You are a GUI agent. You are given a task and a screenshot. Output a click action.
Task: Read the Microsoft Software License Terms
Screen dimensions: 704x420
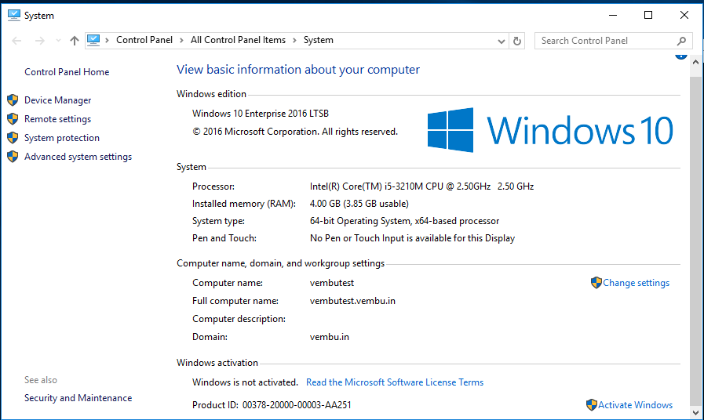(x=395, y=382)
